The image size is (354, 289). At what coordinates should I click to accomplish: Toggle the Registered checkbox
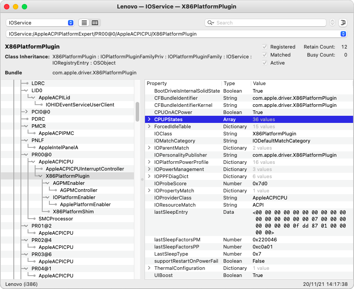click(x=265, y=47)
